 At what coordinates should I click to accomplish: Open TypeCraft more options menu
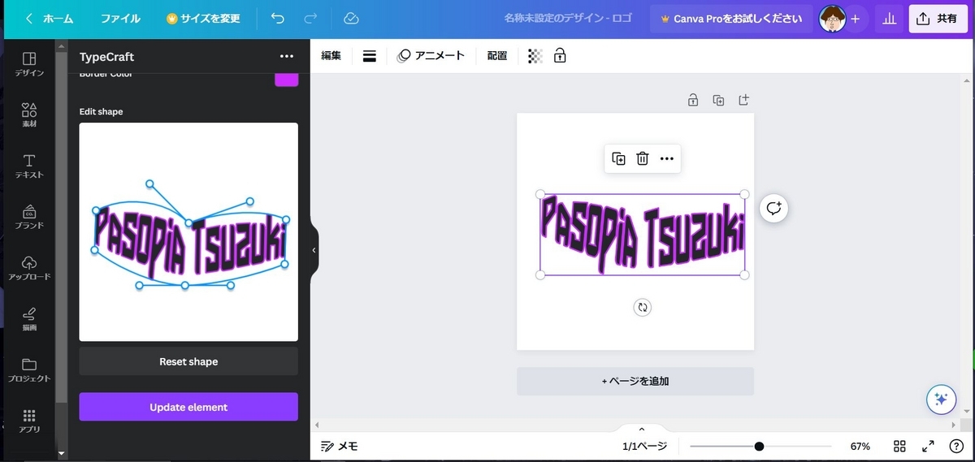[286, 56]
